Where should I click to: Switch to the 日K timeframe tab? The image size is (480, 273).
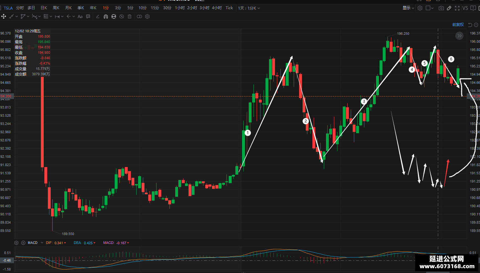coord(44,8)
